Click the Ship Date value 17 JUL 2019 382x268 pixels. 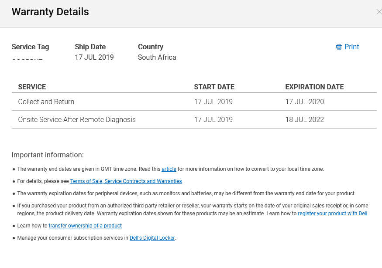[x=94, y=57]
